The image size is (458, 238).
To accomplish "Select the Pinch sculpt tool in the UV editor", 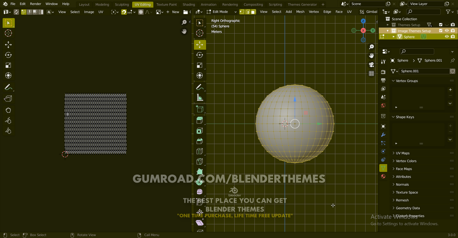I will pyautogui.click(x=8, y=131).
